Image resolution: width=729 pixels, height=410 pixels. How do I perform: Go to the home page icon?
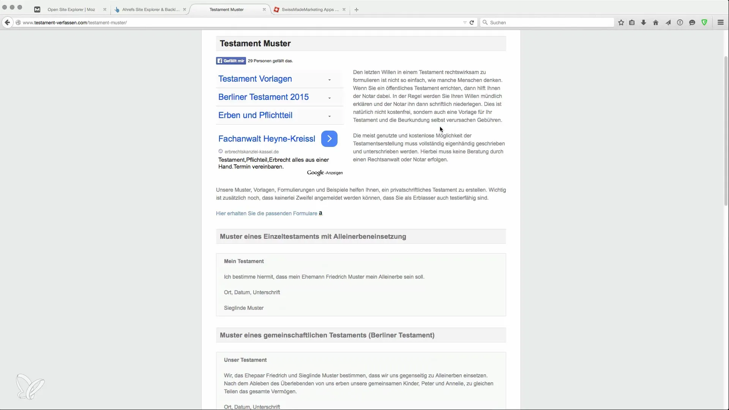coord(656,22)
